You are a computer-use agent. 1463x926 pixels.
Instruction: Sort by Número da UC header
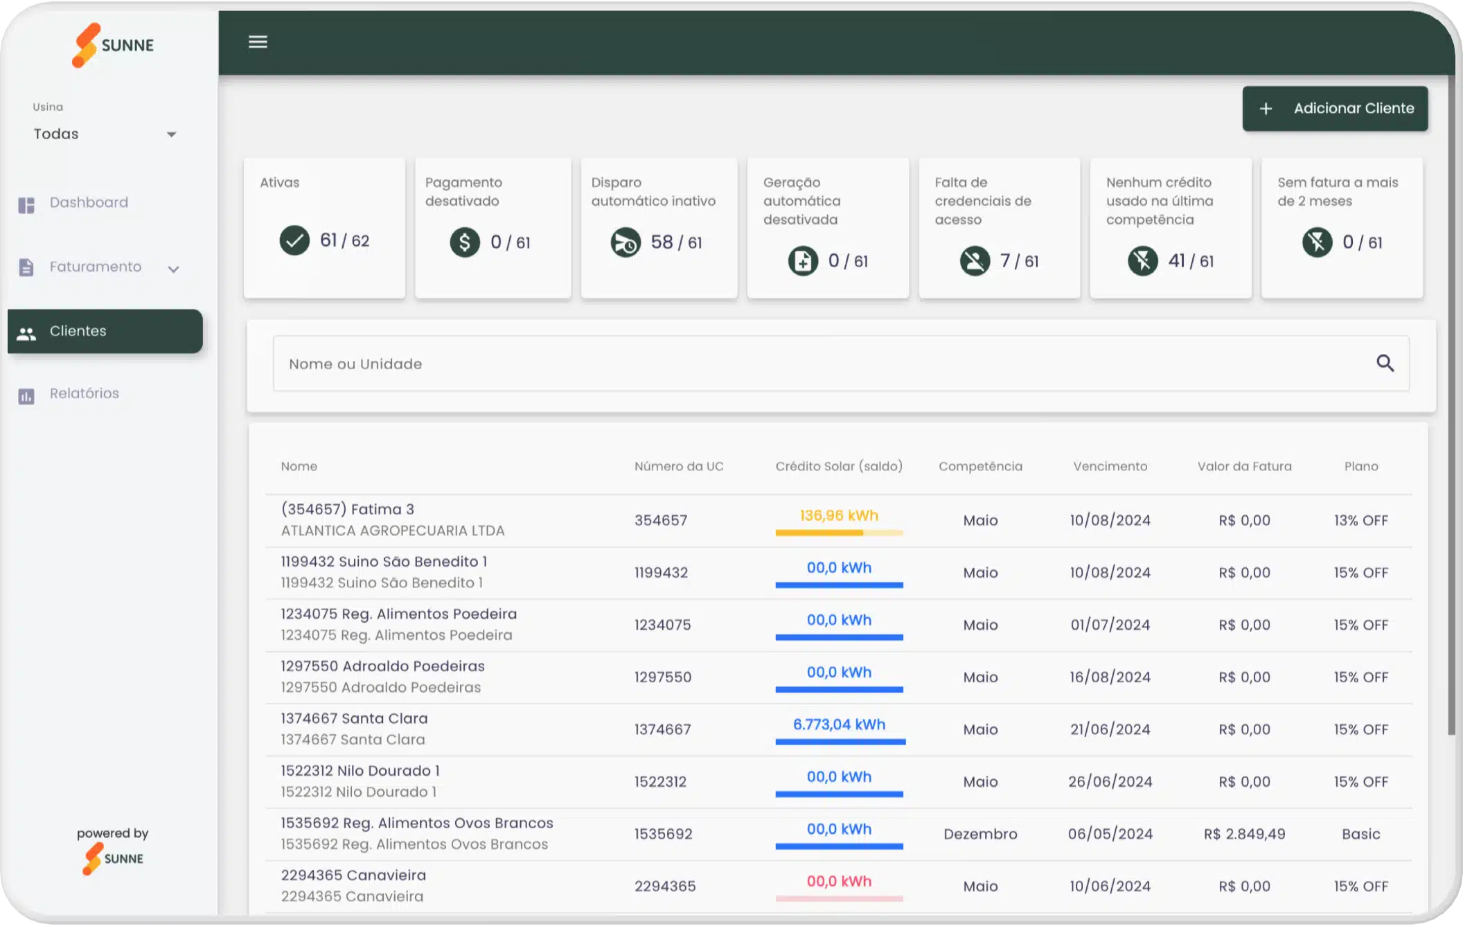(x=679, y=466)
